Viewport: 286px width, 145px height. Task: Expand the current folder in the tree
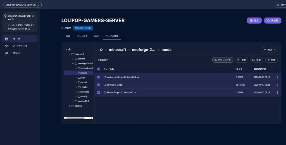point(73,59)
